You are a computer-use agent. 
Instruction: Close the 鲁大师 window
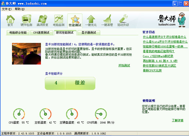click(x=186, y=3)
